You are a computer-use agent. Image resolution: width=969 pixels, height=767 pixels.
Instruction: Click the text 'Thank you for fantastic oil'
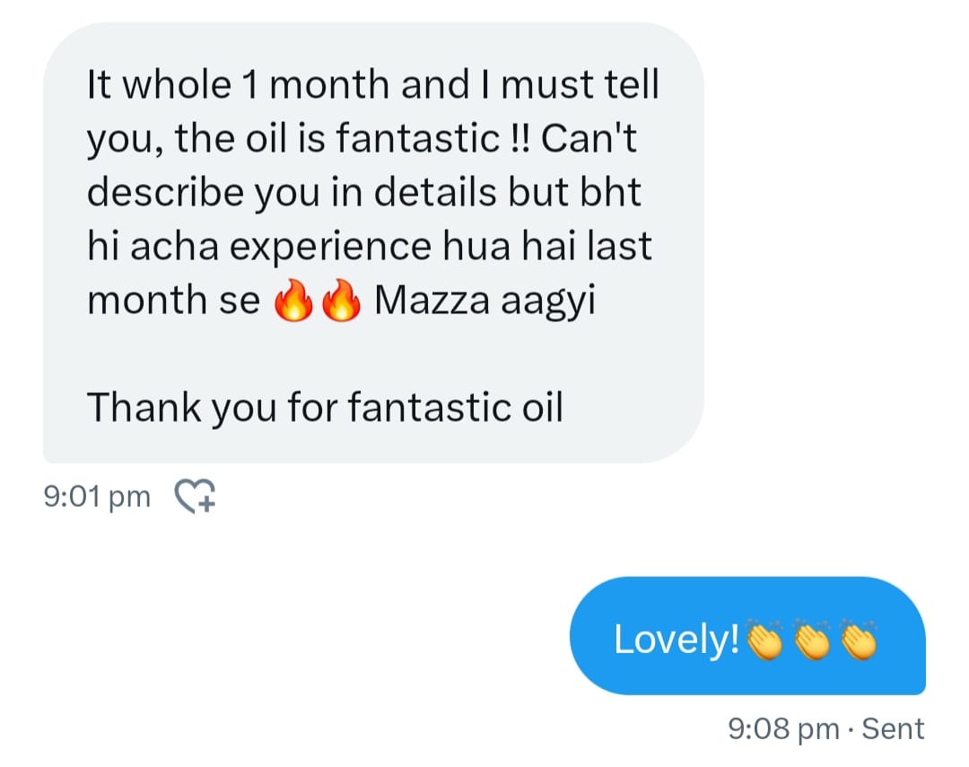[325, 408]
